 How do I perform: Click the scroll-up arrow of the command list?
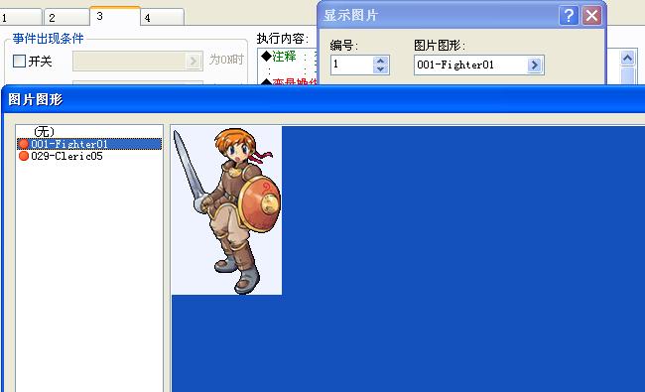tap(627, 59)
